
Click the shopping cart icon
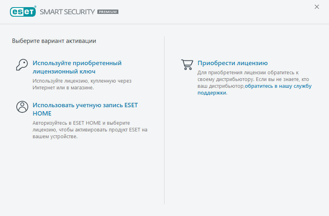click(x=187, y=64)
